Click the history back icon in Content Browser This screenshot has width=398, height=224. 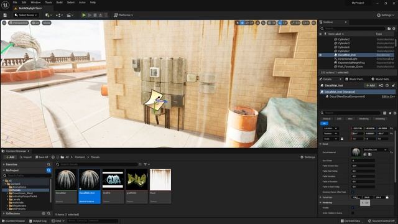click(x=53, y=157)
